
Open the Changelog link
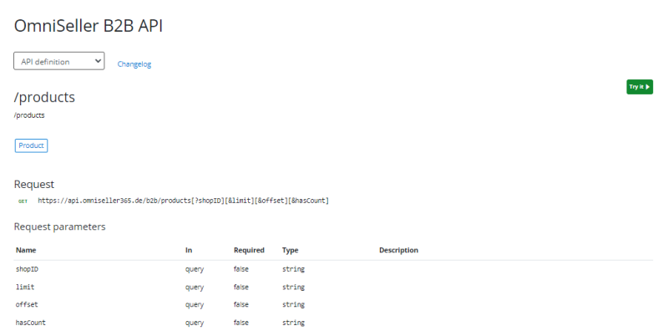click(134, 64)
